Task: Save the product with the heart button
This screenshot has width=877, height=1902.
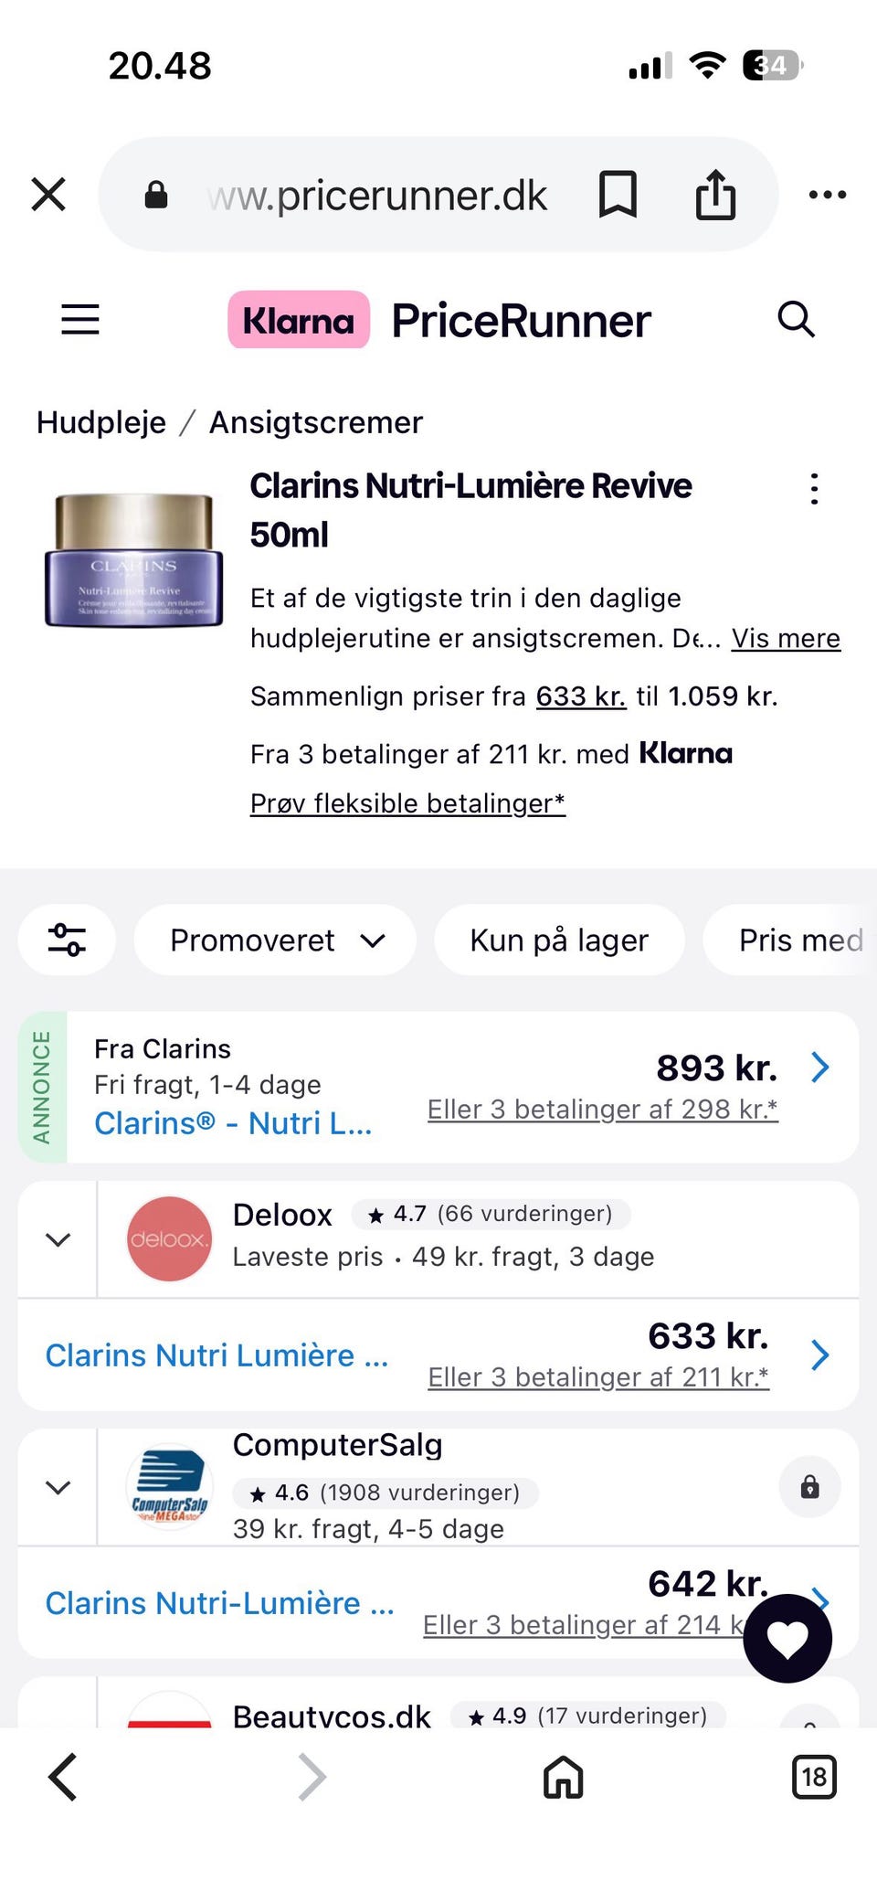Action: [x=787, y=1639]
